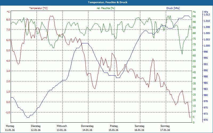
Task: Click the "-1,0" temperature axis label
Action: [8, 112]
